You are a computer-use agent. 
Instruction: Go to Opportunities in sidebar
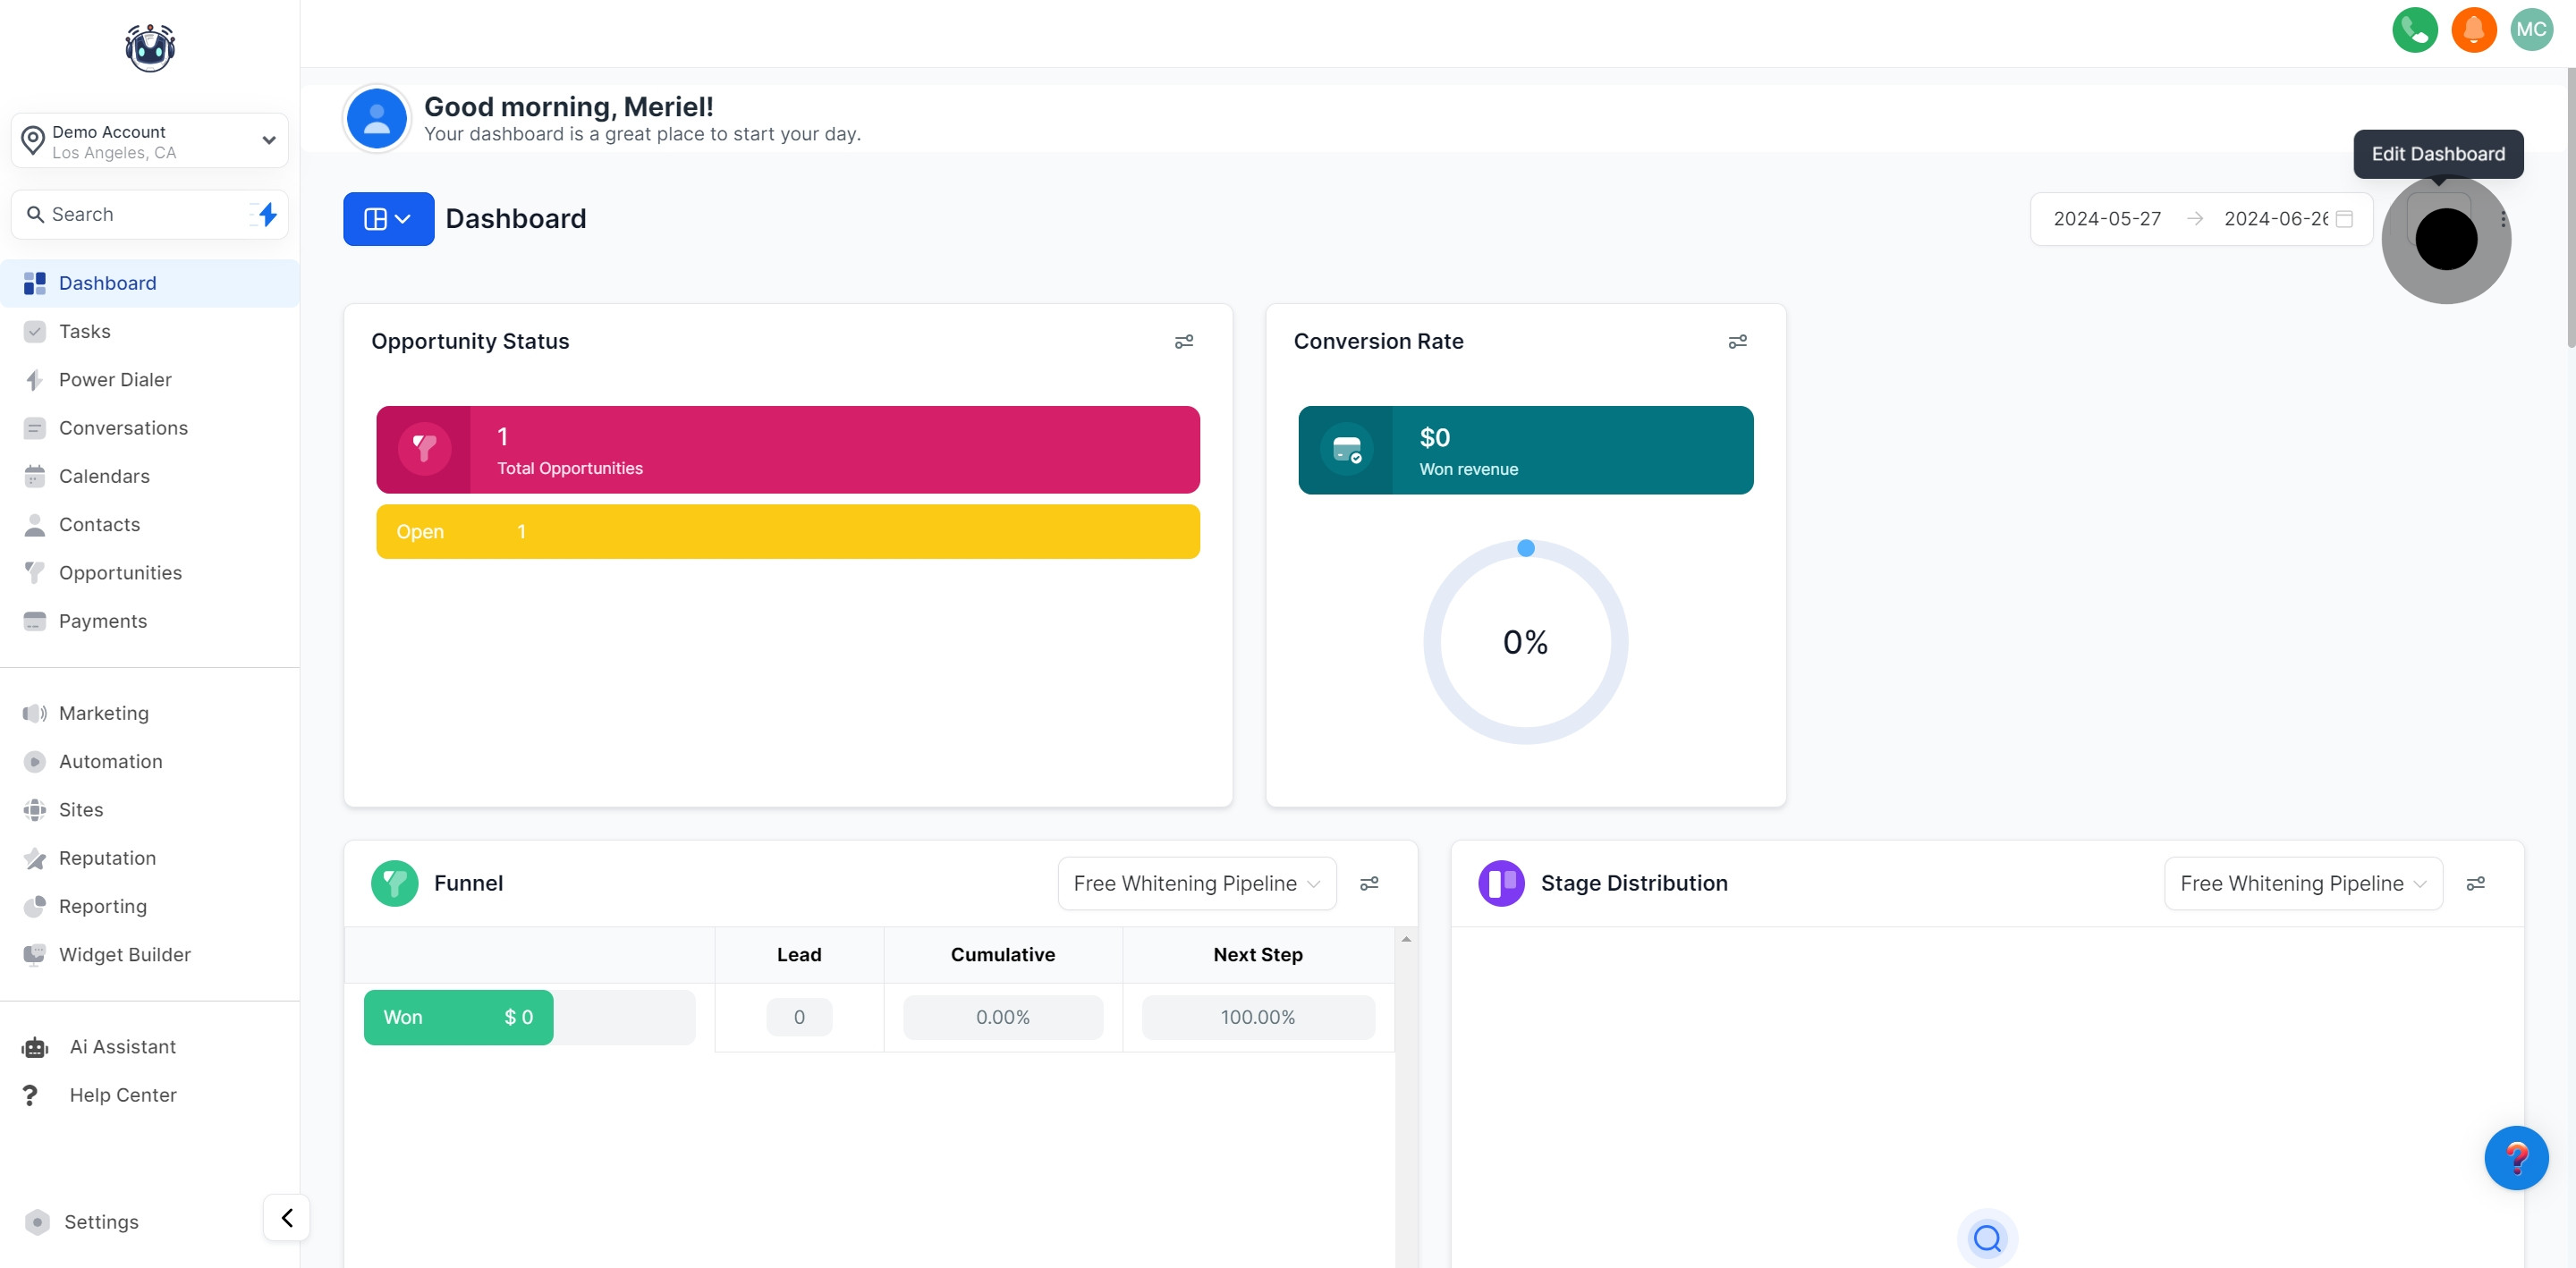pyautogui.click(x=120, y=573)
